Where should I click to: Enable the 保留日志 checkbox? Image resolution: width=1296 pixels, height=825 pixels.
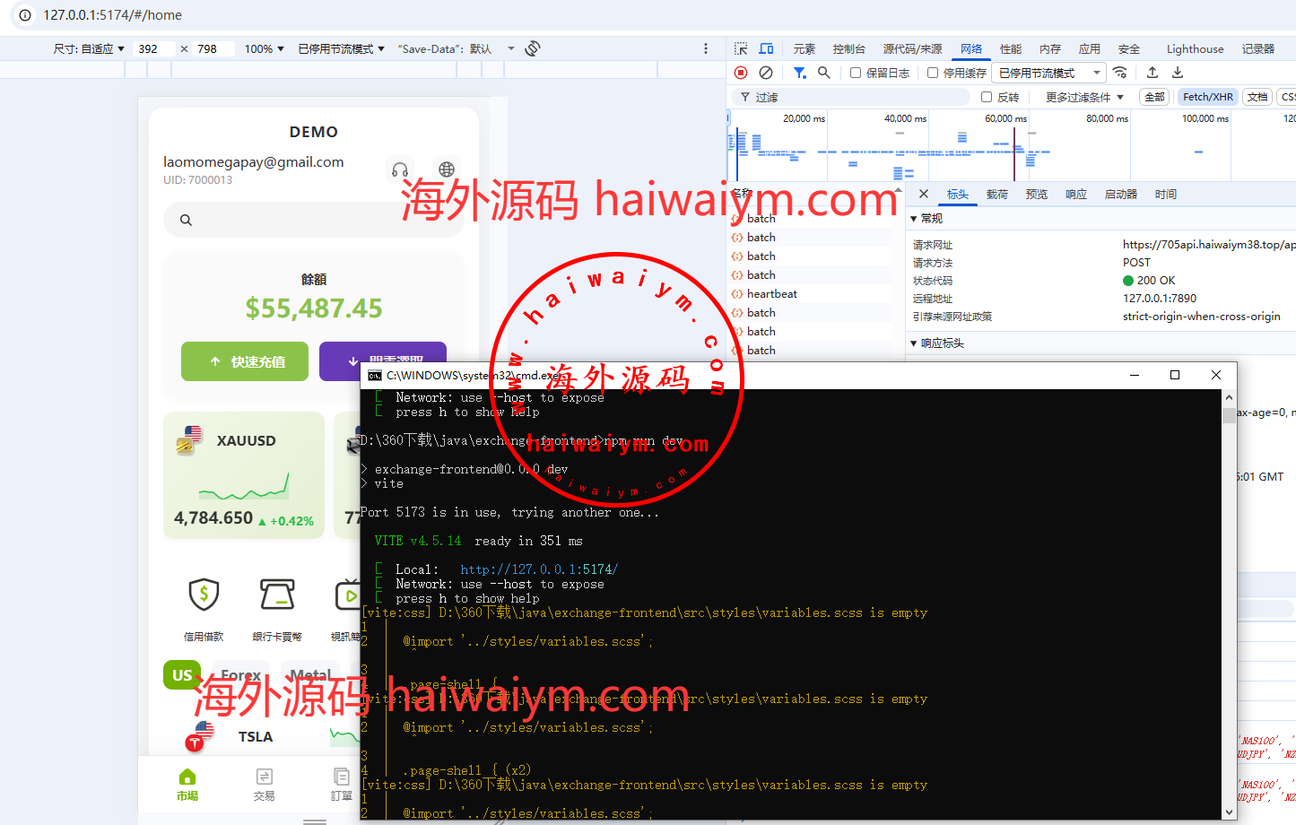coord(856,73)
